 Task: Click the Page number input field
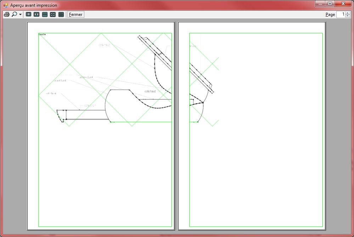[341, 15]
